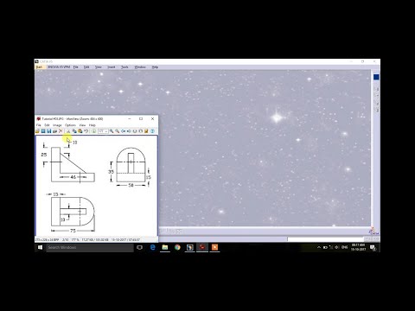Click the Undo arrow icon in IrfanView
Viewport: 415px width, 311px height.
pos(86,131)
